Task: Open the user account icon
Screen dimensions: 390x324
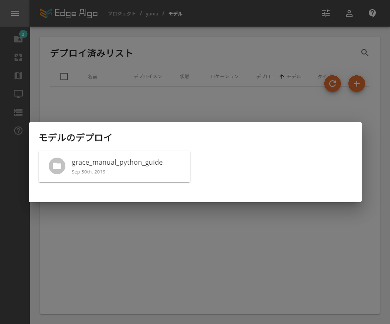Action: pyautogui.click(x=349, y=13)
